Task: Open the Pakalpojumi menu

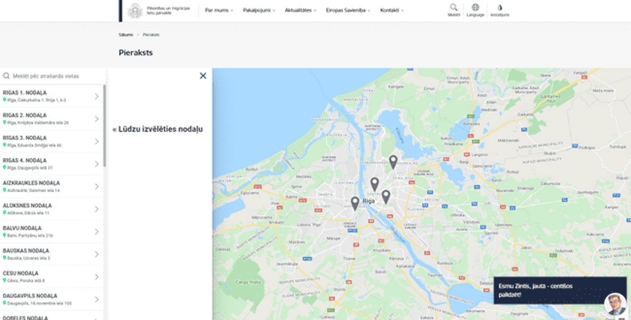Action: (259, 11)
